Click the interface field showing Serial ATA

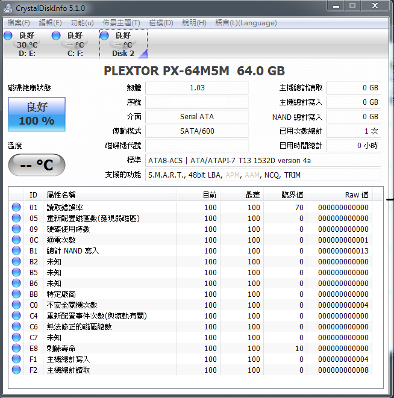[x=197, y=117]
